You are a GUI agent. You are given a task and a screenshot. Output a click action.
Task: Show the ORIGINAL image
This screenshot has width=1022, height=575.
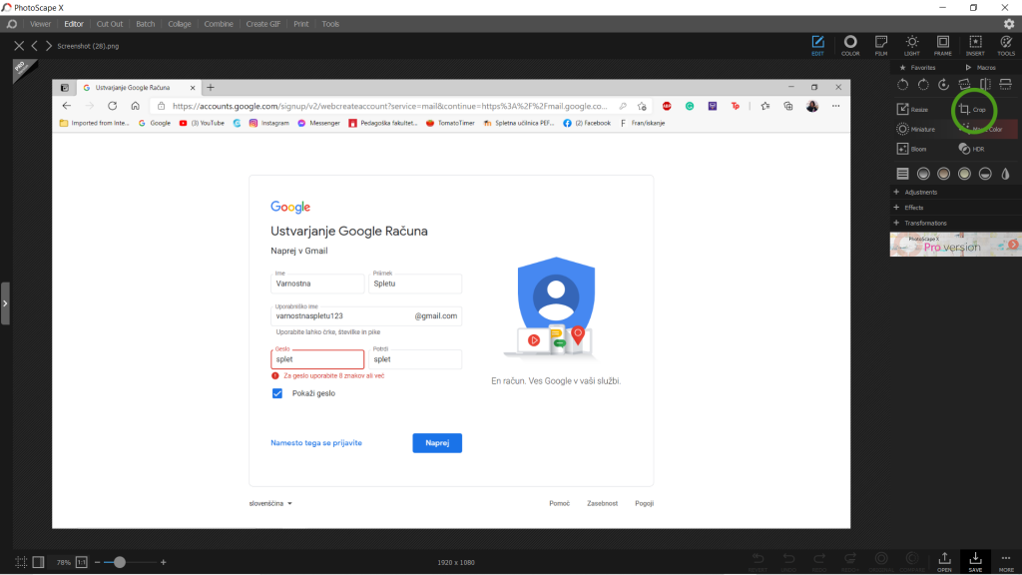click(x=881, y=562)
